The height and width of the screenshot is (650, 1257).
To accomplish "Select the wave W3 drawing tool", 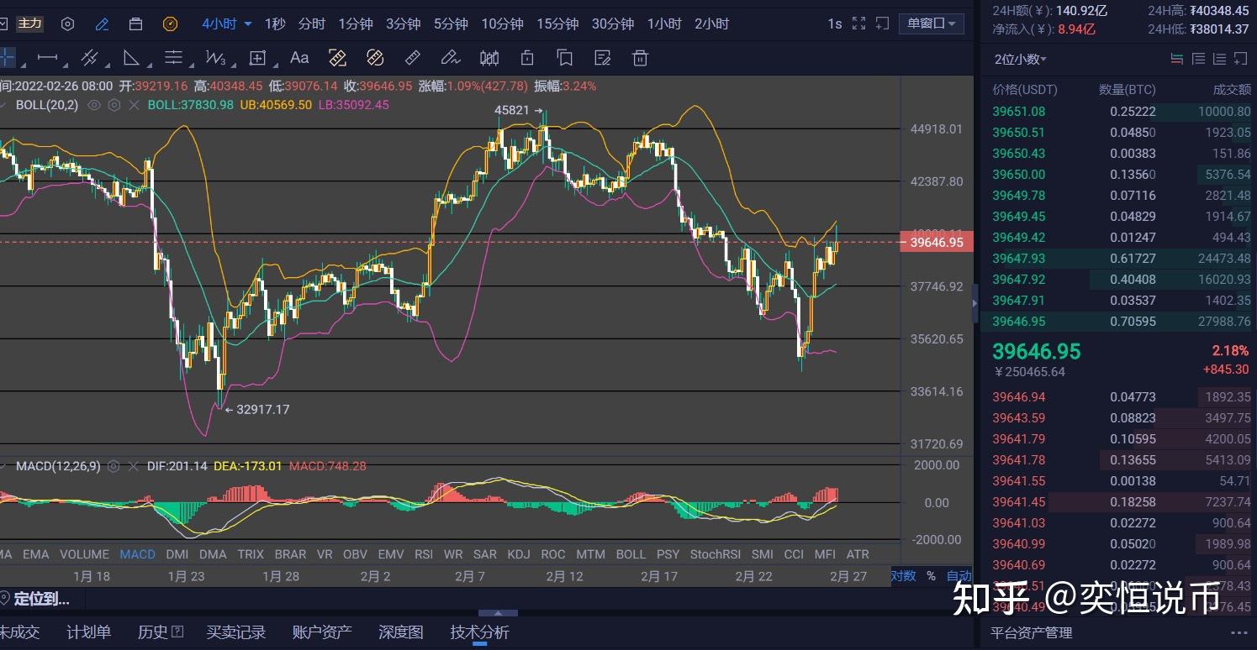I will pyautogui.click(x=215, y=58).
